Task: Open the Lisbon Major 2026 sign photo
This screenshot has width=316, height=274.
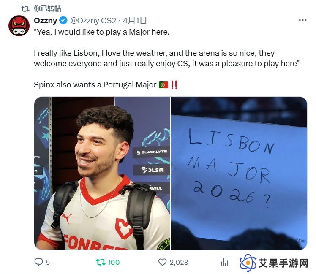Action: coord(239,173)
